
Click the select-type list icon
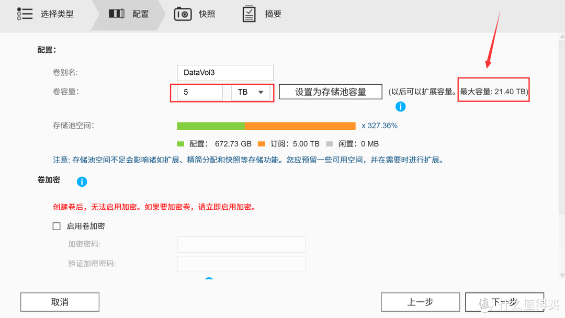click(25, 14)
